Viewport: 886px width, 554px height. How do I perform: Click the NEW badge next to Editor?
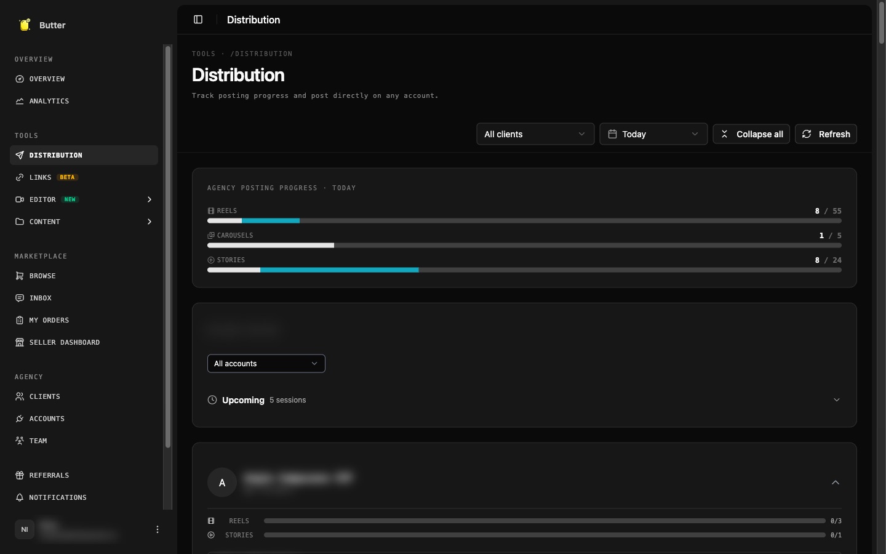pos(70,199)
